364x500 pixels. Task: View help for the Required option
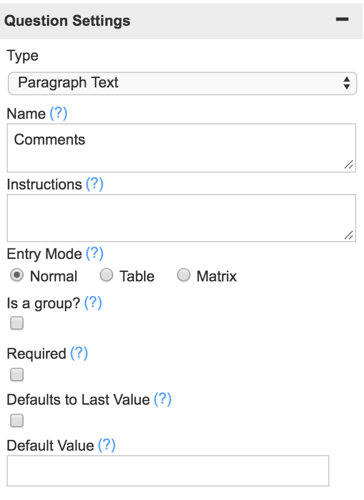click(81, 353)
